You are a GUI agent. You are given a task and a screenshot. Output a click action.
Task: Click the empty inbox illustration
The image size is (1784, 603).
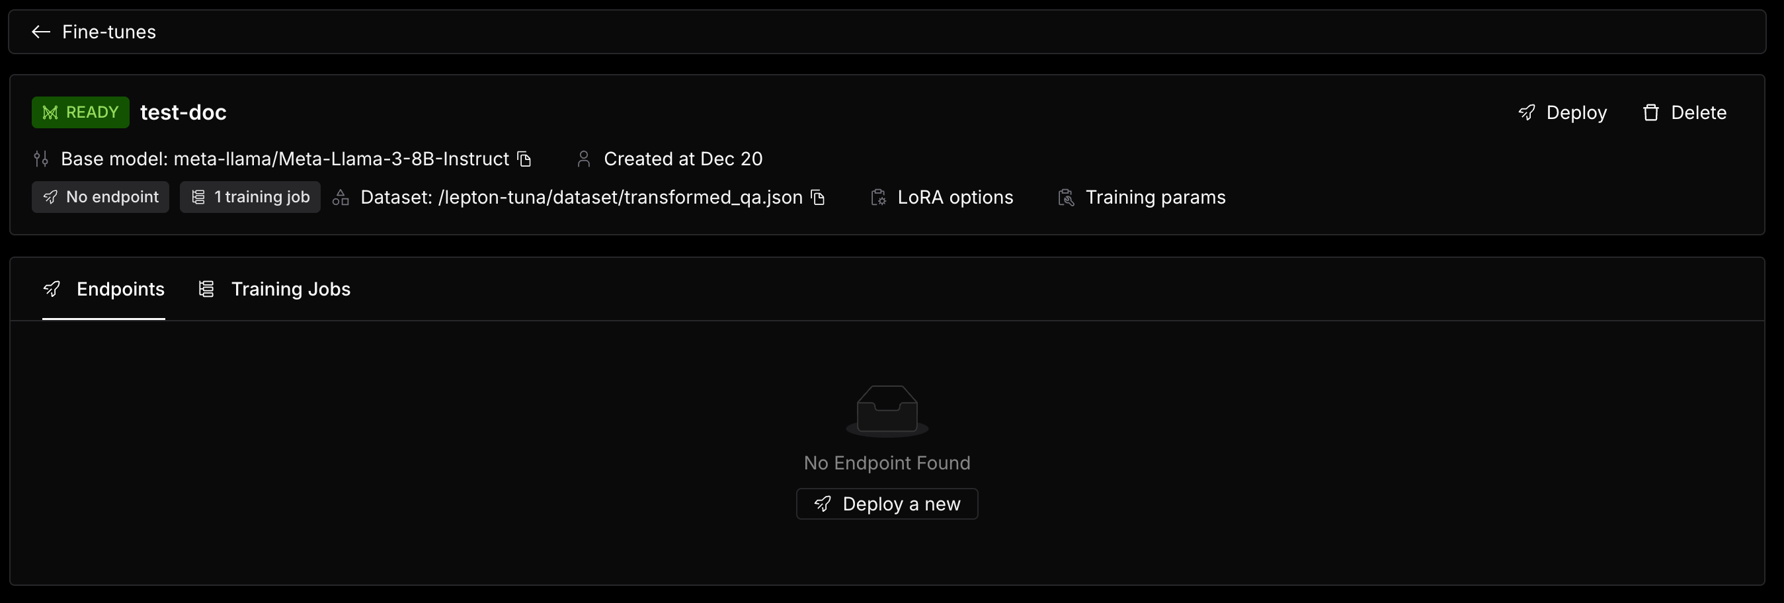887,411
